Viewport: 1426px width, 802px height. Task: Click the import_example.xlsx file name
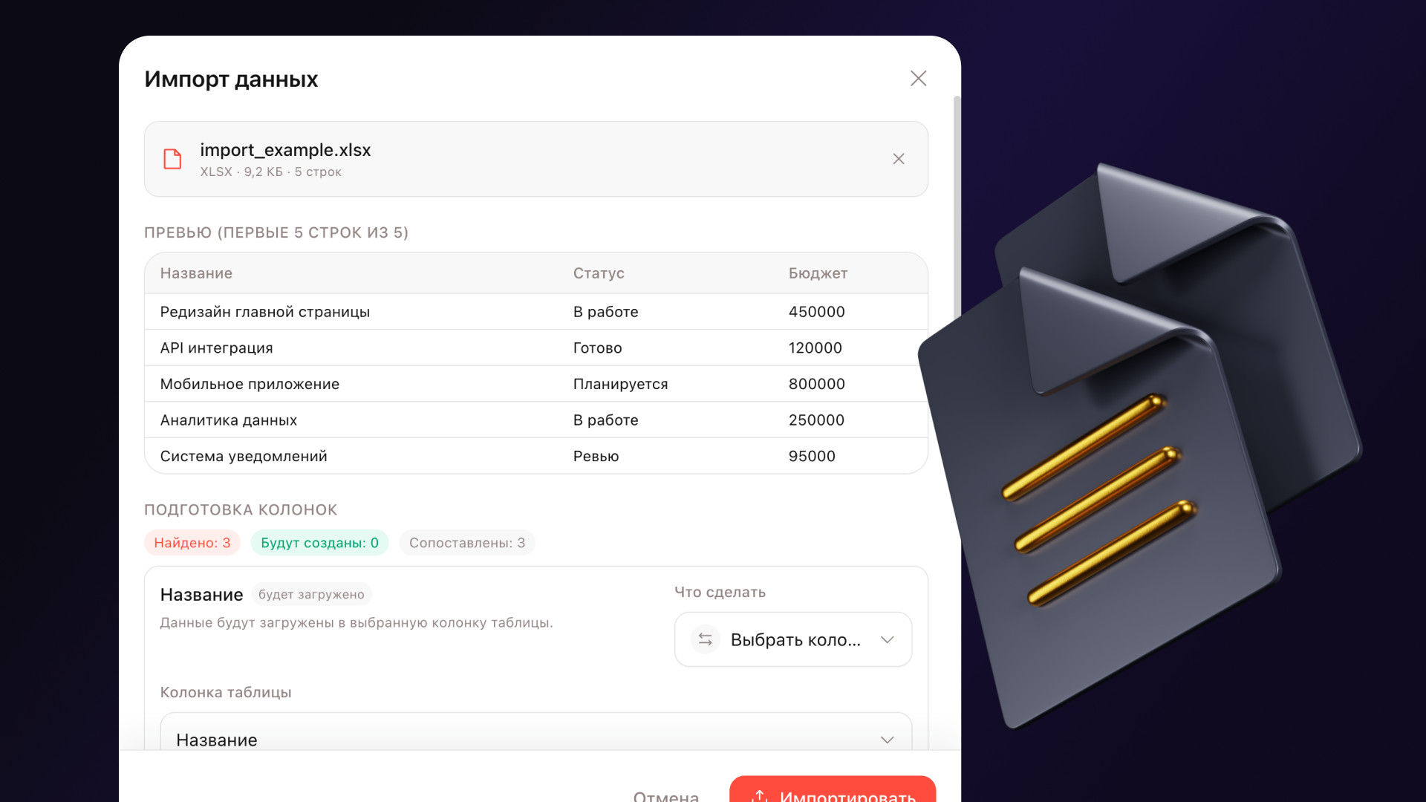click(285, 150)
